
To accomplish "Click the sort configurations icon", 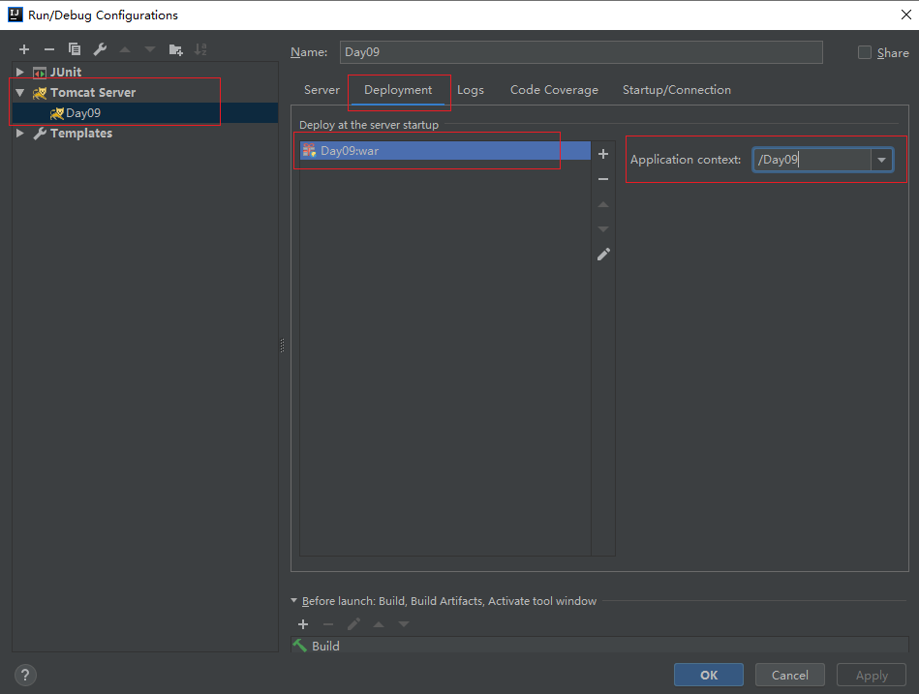I will 200,49.
